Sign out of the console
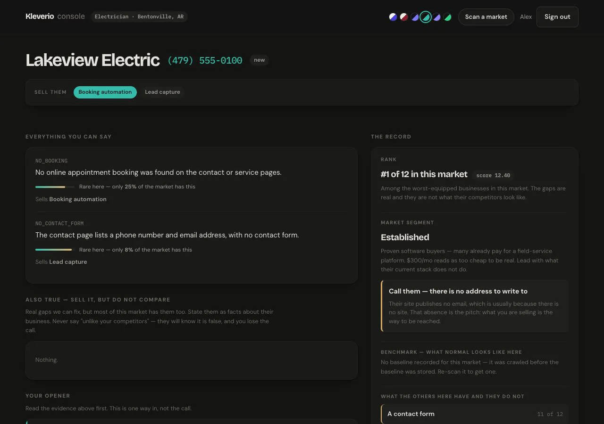604x424 pixels. (x=557, y=17)
